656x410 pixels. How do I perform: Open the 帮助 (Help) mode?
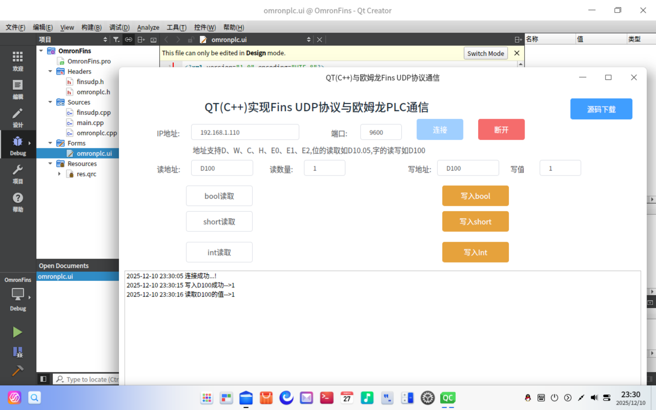[x=18, y=202]
